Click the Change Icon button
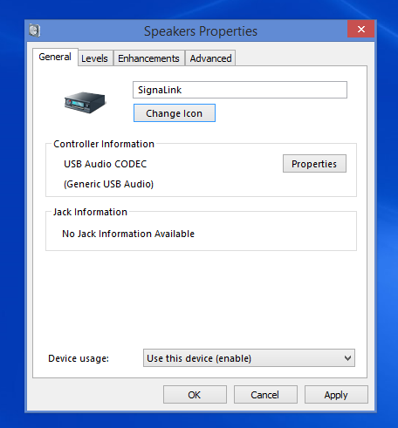 tap(175, 113)
